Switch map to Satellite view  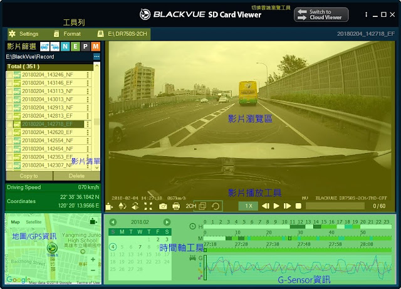point(33,222)
